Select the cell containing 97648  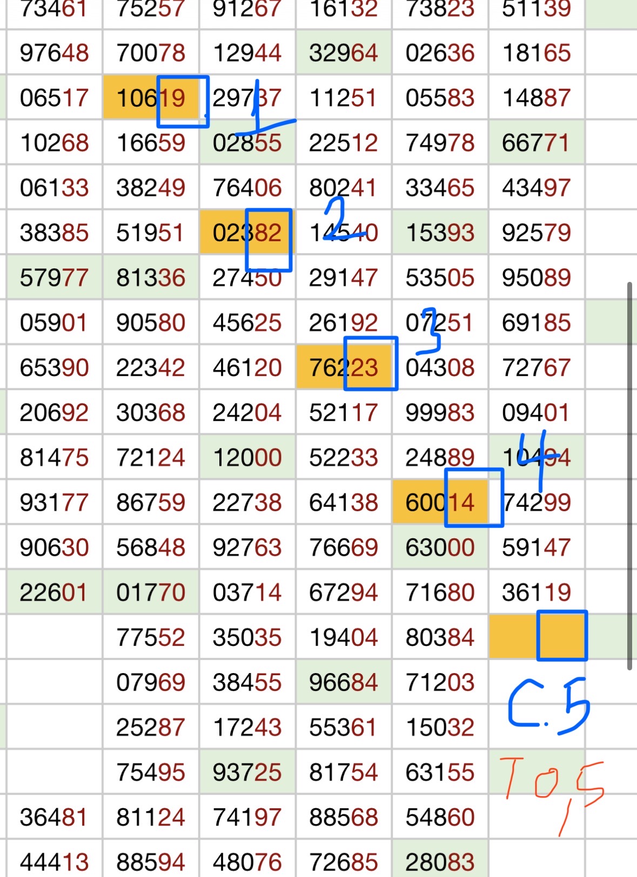(x=54, y=52)
